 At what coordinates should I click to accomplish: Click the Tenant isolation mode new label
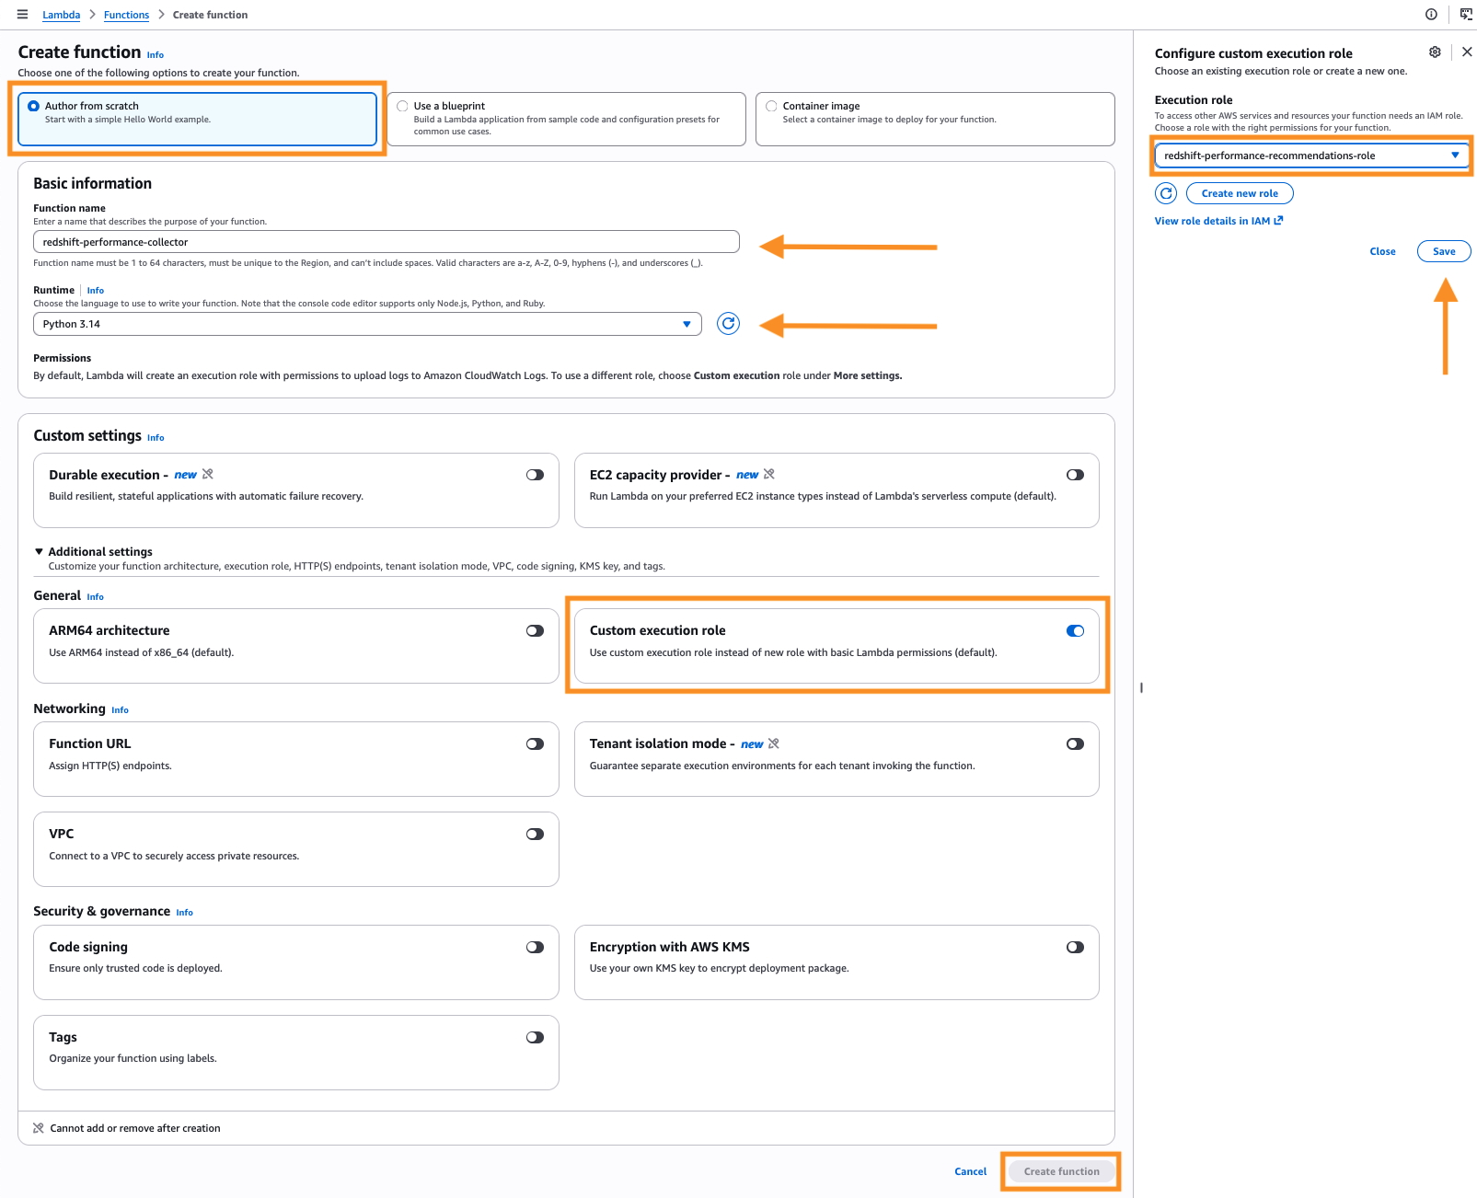tap(752, 743)
